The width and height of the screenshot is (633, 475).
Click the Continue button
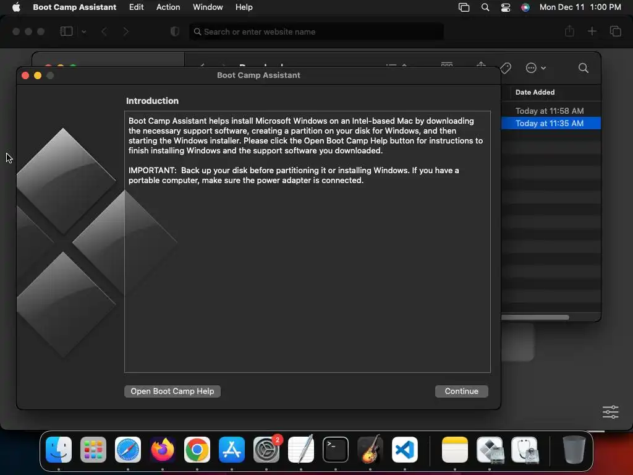tap(461, 391)
